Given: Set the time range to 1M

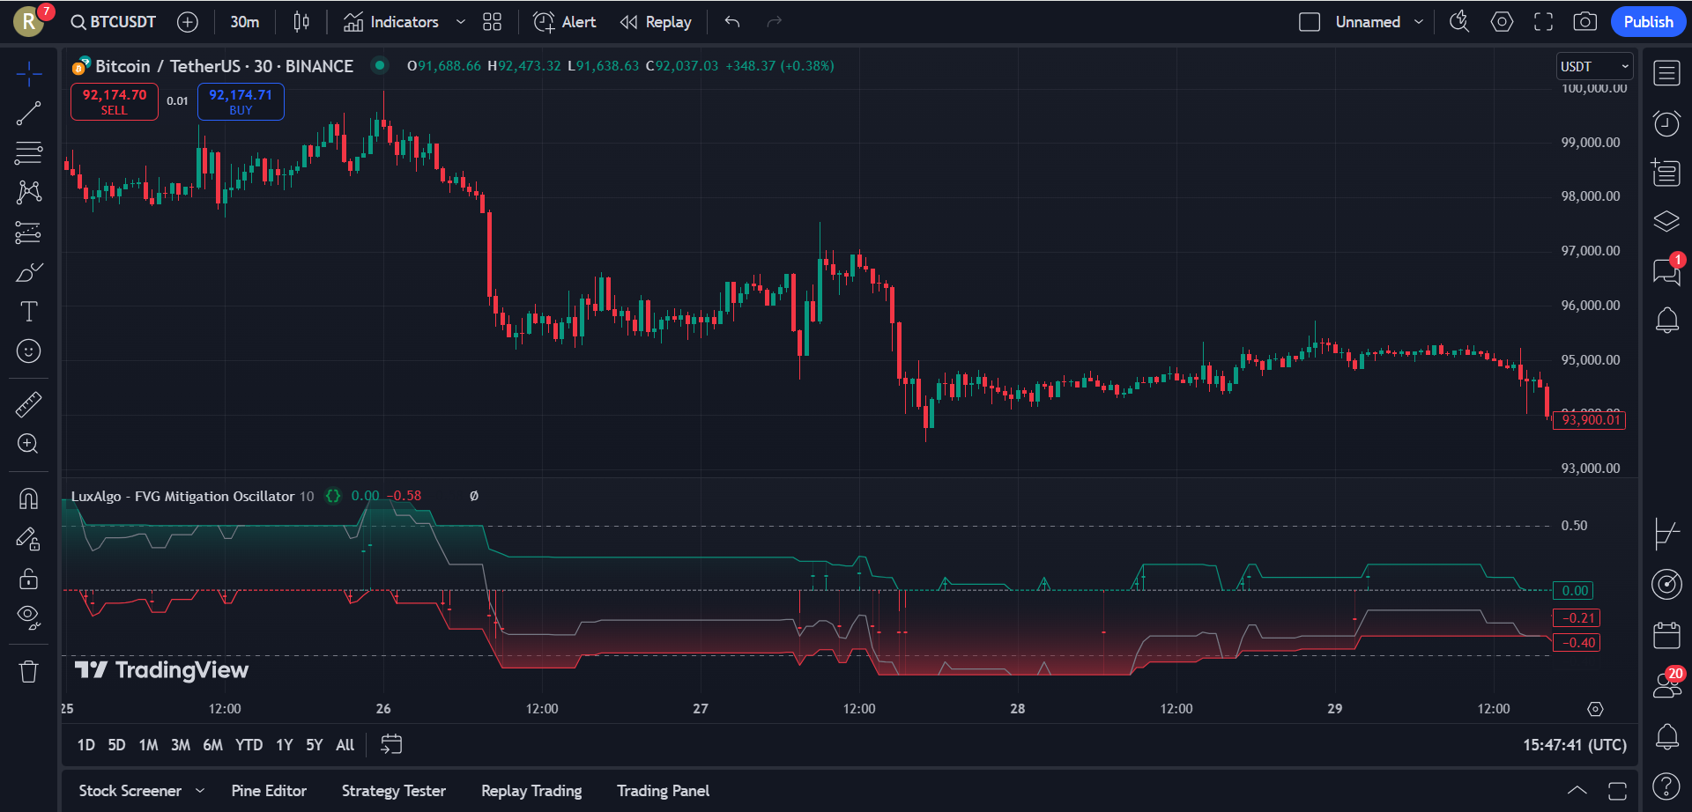Looking at the screenshot, I should [x=148, y=745].
